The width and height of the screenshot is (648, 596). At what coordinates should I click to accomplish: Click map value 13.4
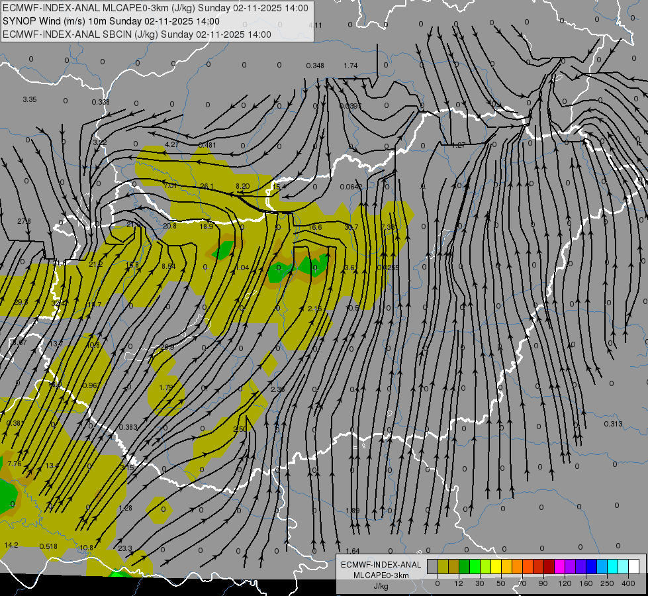click(52, 466)
